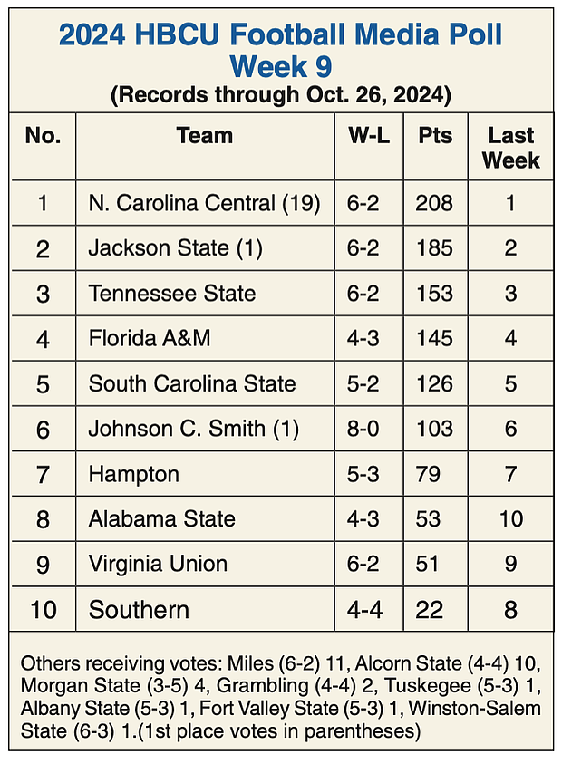Select Hampton team name

(133, 474)
